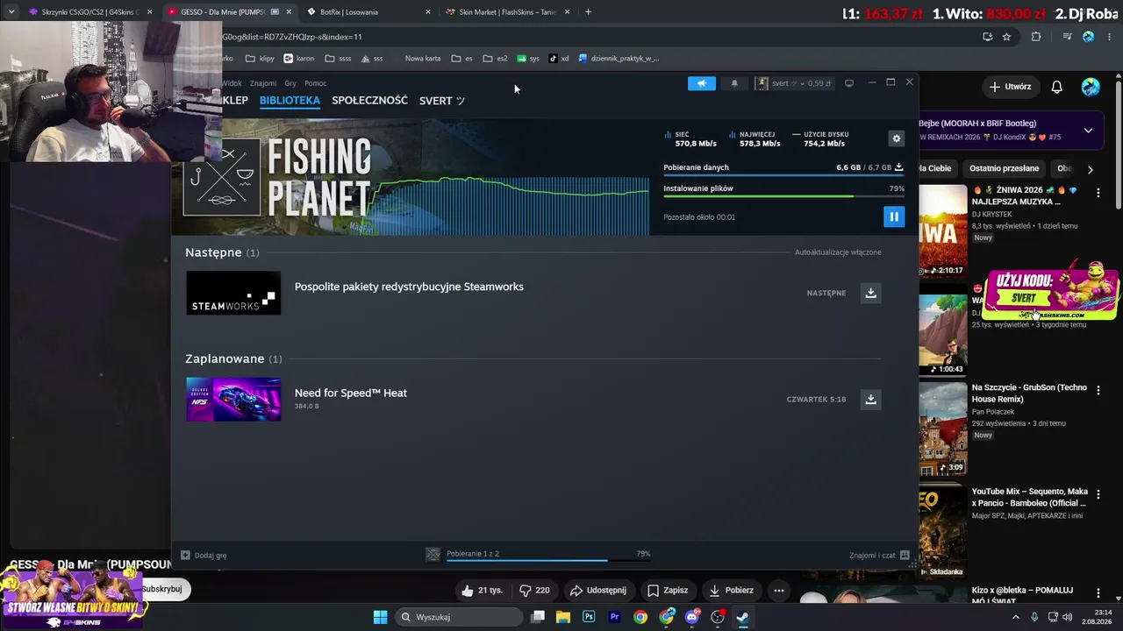1123x631 pixels.
Task: Show more YouTube filter chips arrow
Action: (x=1090, y=169)
